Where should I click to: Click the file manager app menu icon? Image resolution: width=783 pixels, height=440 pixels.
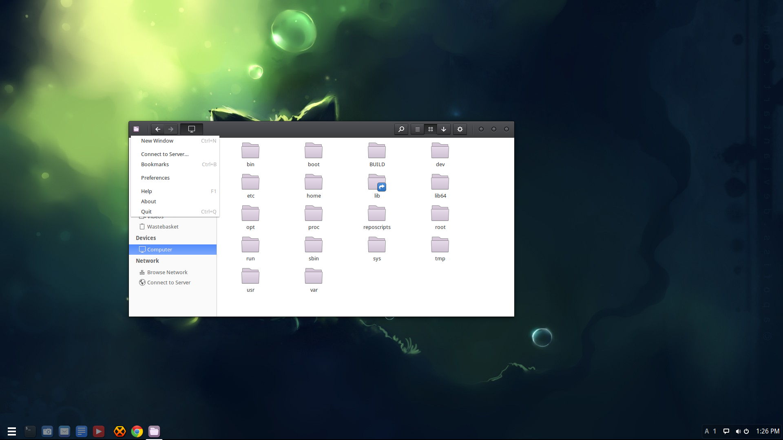coord(136,129)
